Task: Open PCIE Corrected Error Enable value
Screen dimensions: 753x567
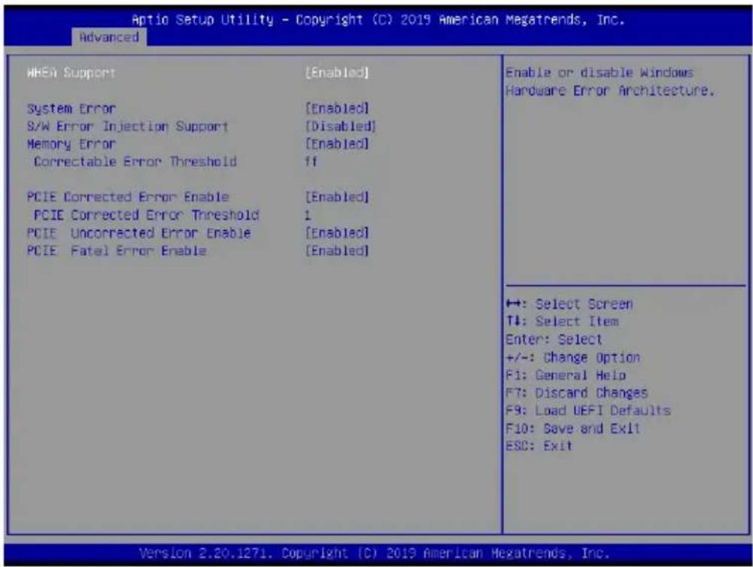Action: [x=337, y=197]
